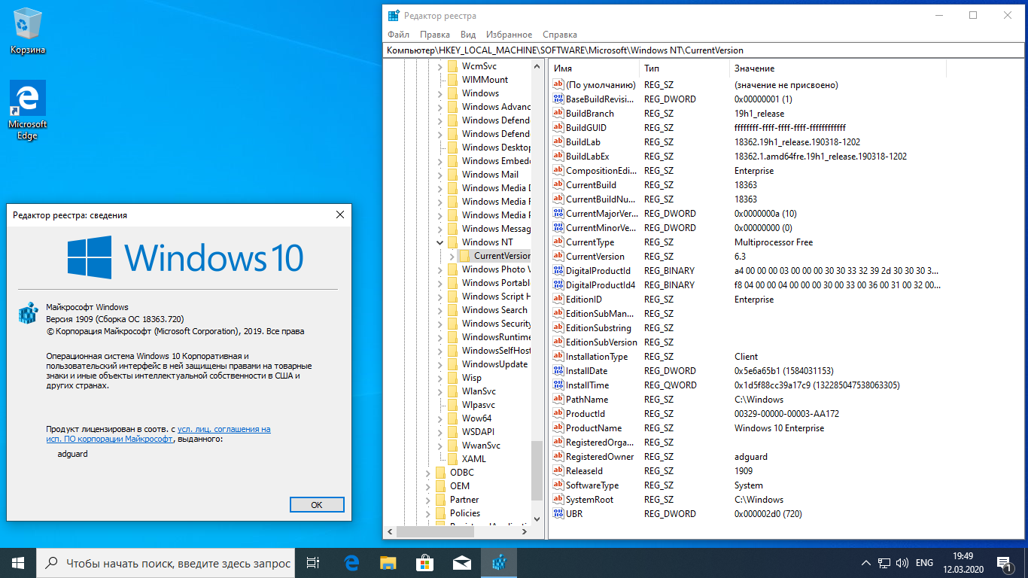Screen dimensions: 1028x578
Task: Open Edge from the taskbar
Action: [x=351, y=562]
